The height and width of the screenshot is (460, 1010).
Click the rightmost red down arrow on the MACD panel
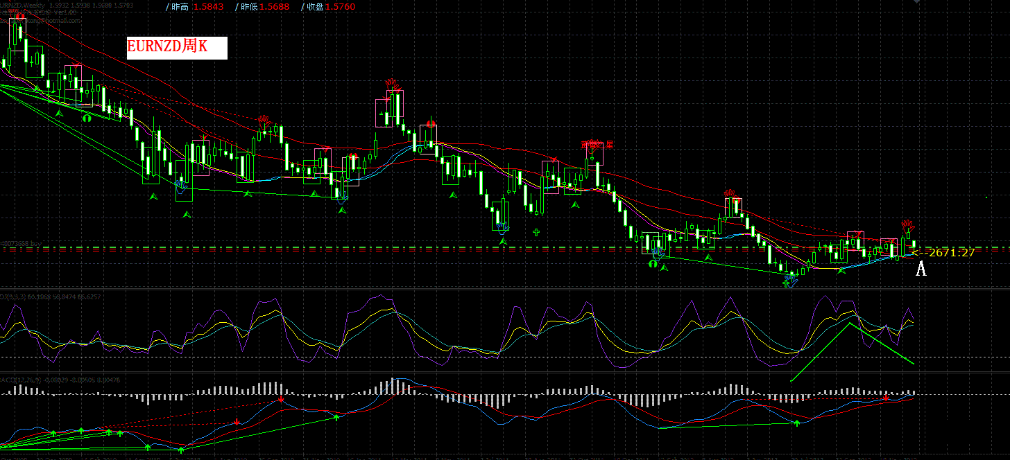(886, 398)
